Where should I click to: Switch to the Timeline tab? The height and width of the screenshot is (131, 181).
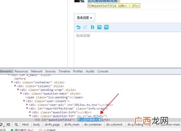point(64,71)
